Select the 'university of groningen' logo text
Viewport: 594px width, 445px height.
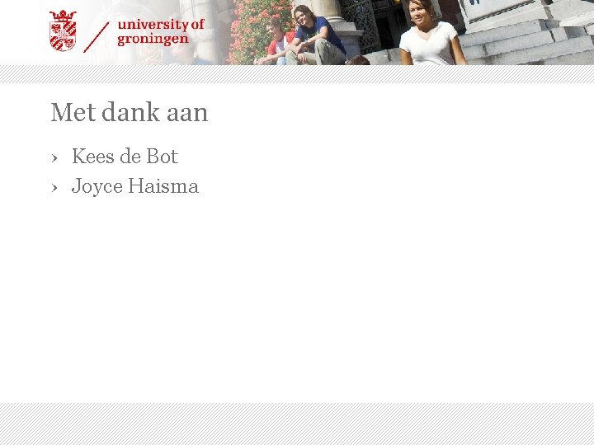coord(161,32)
